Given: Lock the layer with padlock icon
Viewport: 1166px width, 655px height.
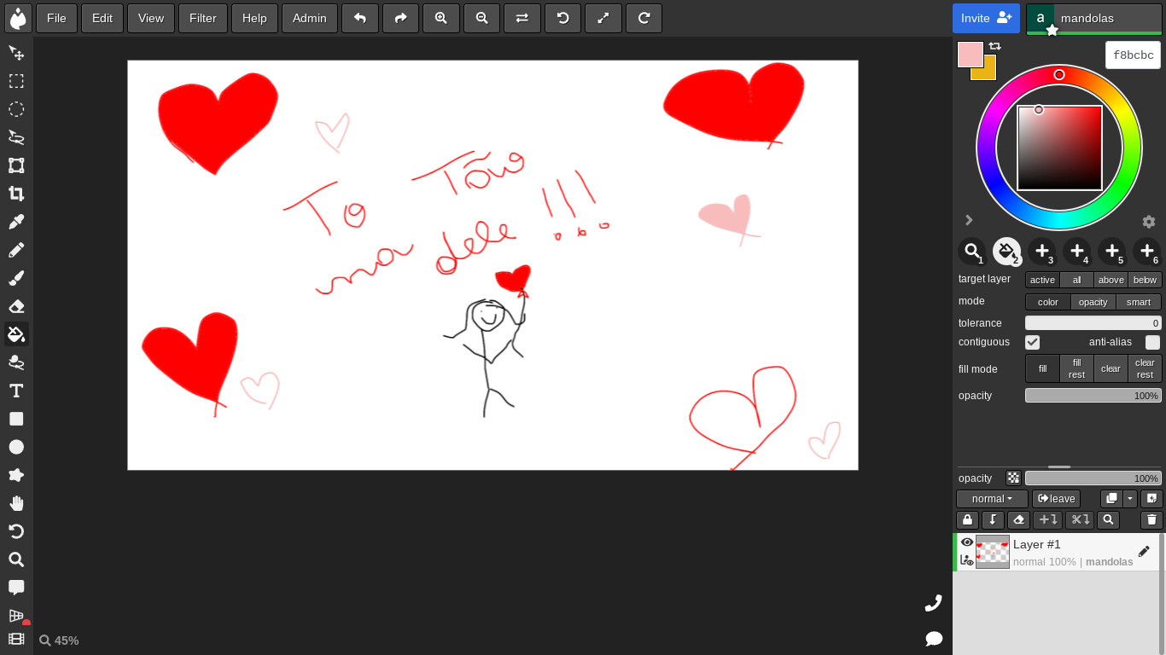Looking at the screenshot, I should (967, 520).
